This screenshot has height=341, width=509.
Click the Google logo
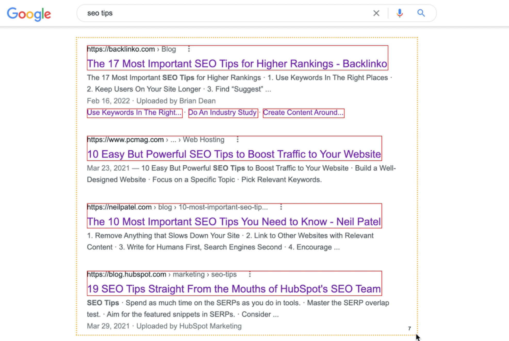pos(29,14)
